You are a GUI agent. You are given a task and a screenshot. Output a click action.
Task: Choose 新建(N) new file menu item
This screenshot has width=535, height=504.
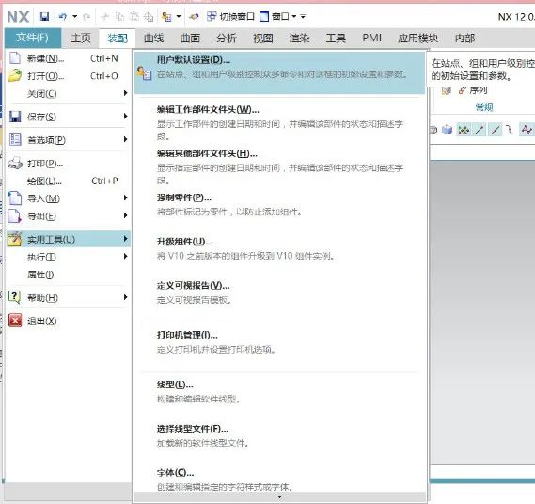(x=68, y=58)
